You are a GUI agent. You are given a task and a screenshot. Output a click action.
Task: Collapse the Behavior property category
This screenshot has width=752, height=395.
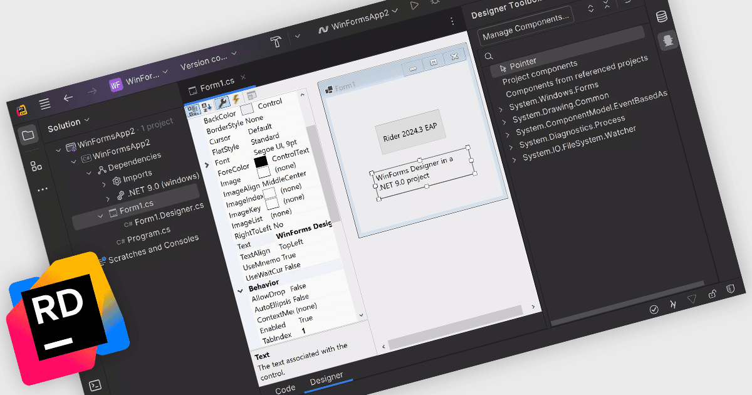point(239,290)
